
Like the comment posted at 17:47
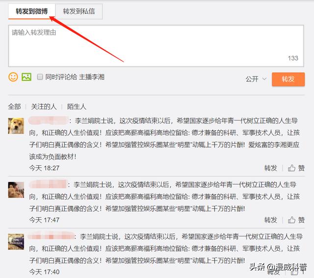pos(291,220)
